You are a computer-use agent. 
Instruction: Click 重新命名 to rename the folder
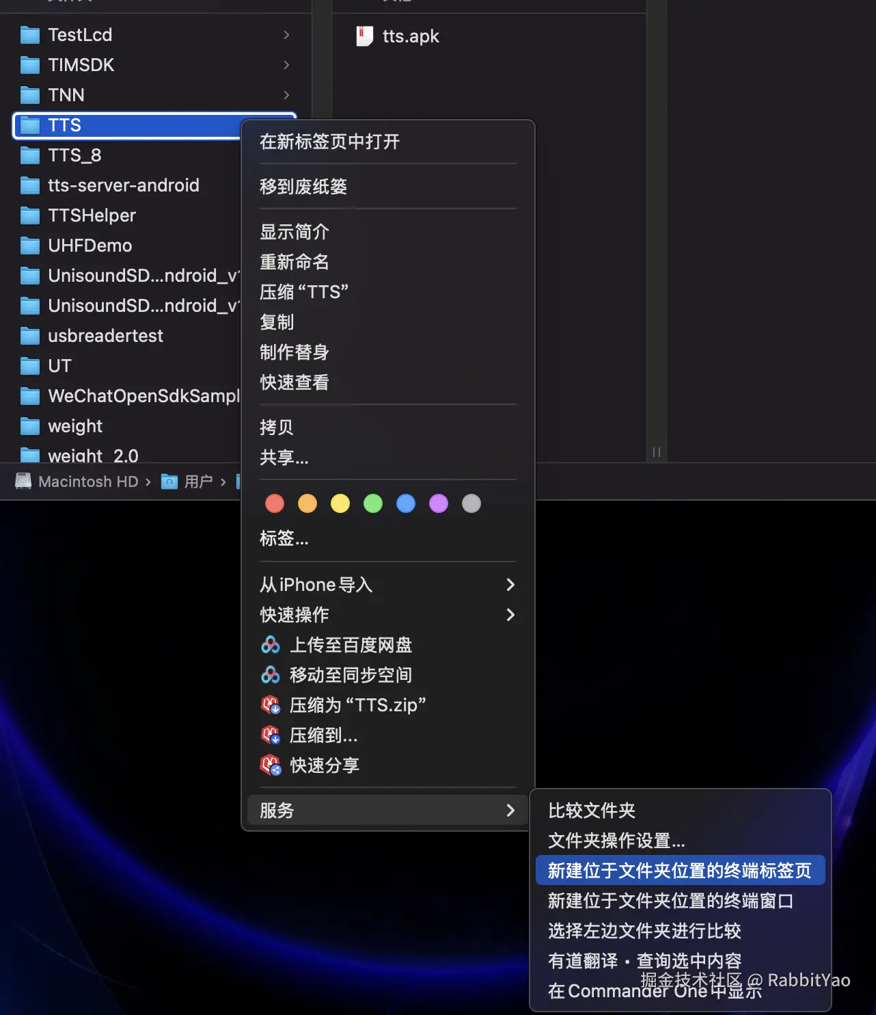295,262
